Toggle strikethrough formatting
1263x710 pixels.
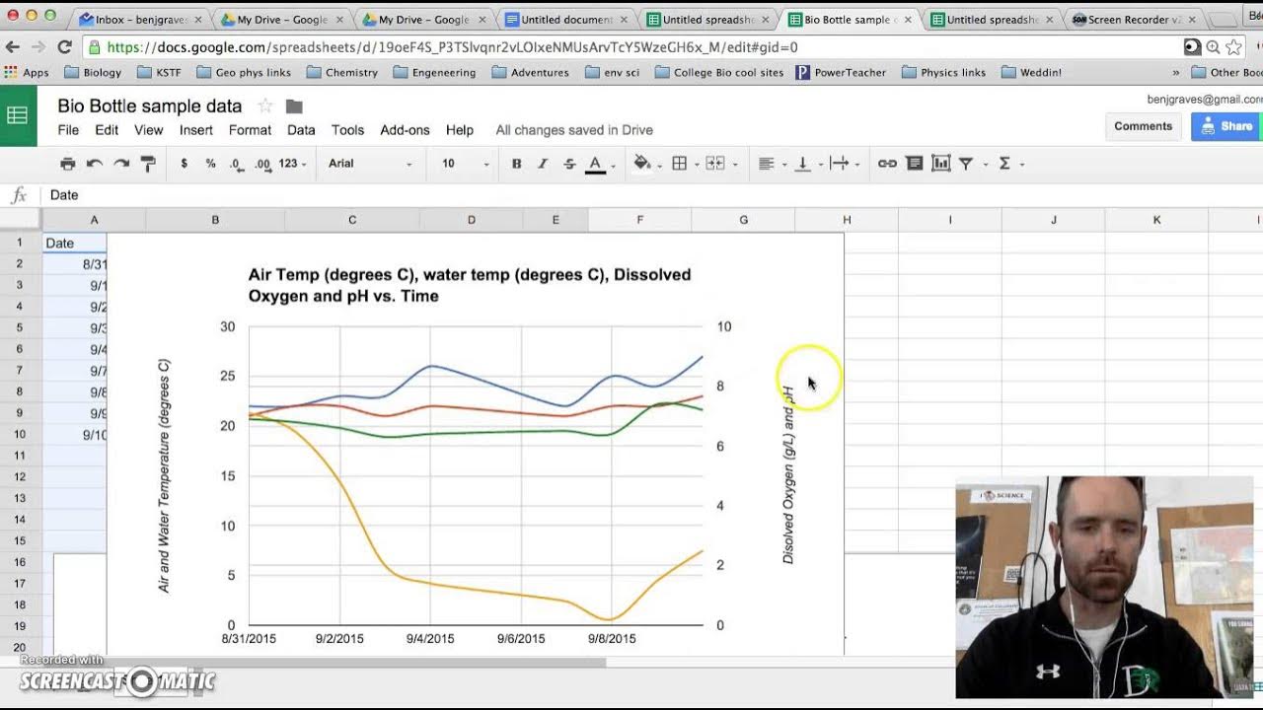coord(569,164)
